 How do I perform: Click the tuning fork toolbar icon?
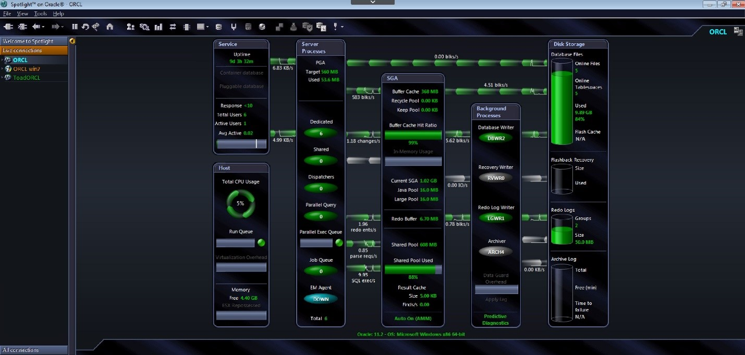point(234,26)
